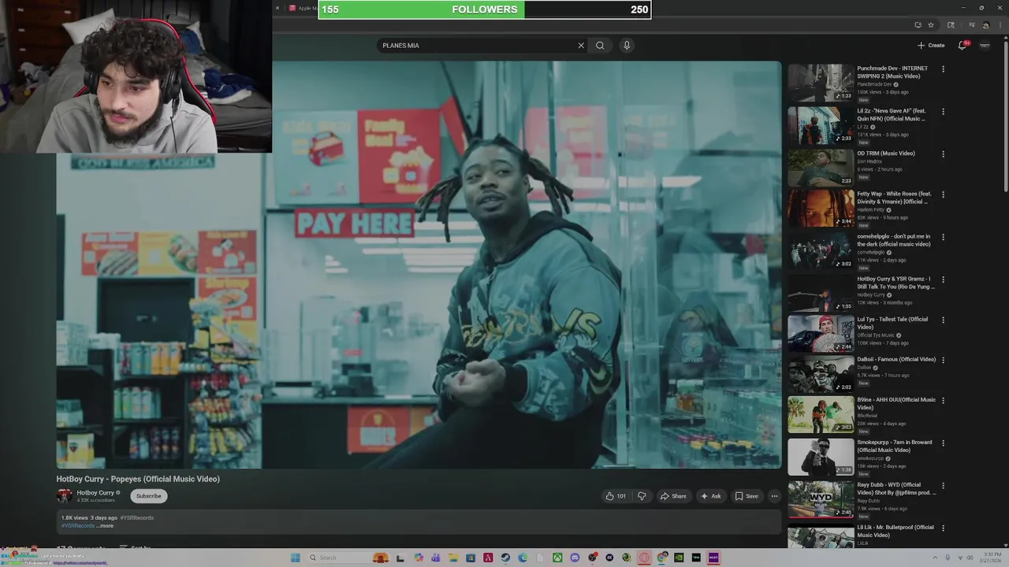Open options for Punchmade Dev video
The image size is (1009, 567).
tap(943, 69)
